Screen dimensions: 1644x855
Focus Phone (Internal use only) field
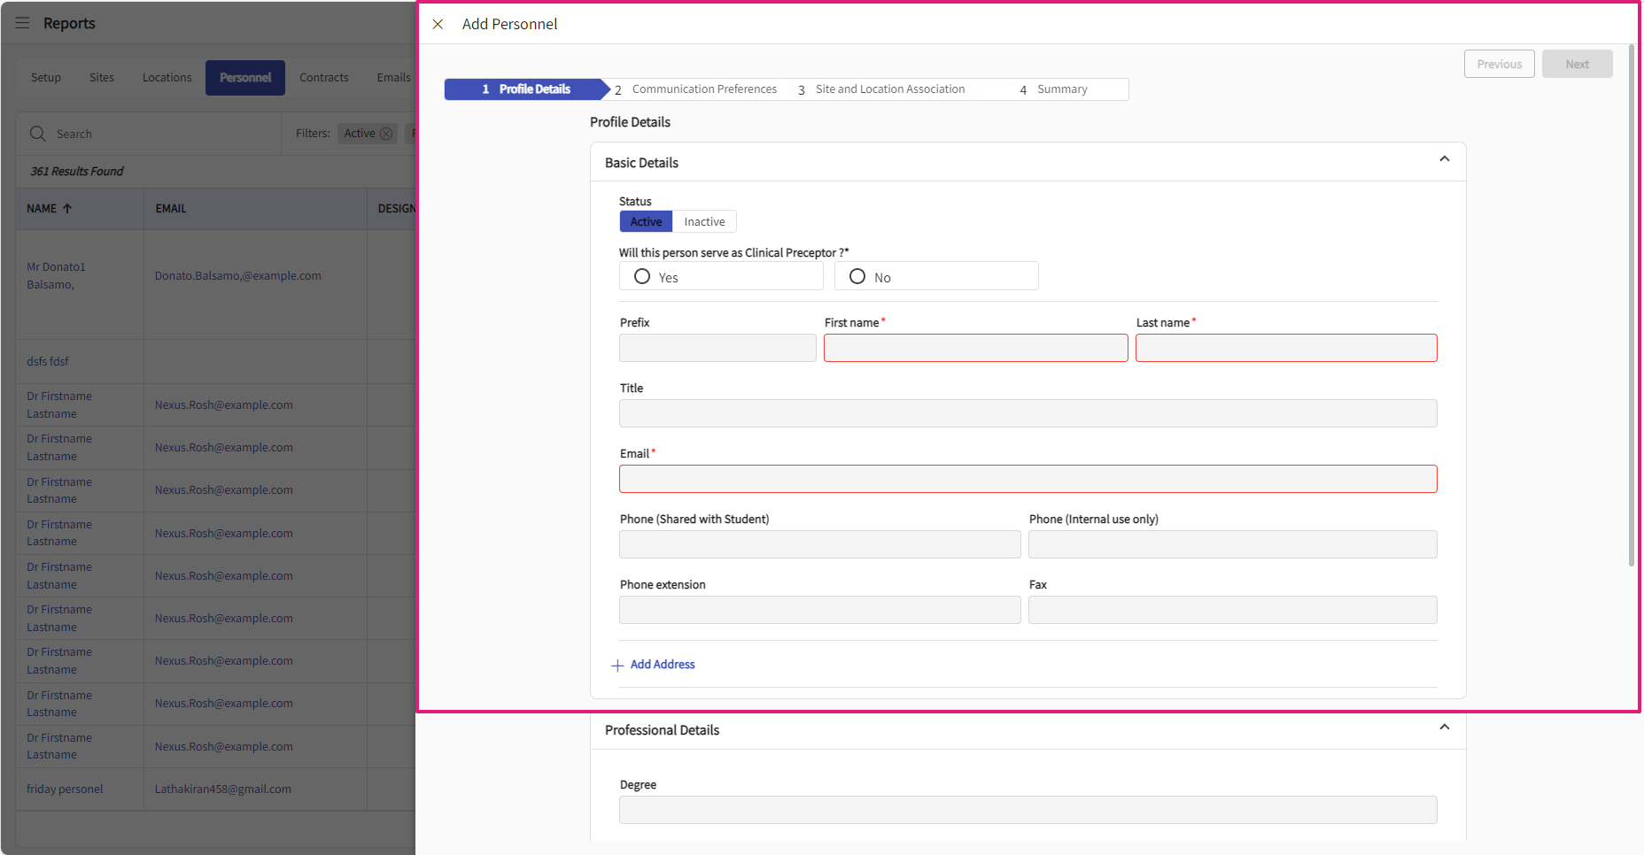[x=1233, y=544]
